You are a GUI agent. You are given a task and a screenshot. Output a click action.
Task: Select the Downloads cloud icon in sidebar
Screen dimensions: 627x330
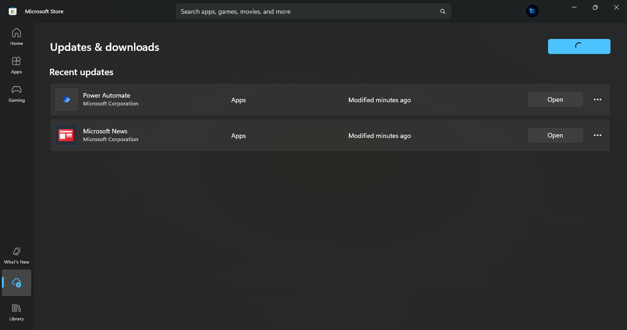pos(16,283)
